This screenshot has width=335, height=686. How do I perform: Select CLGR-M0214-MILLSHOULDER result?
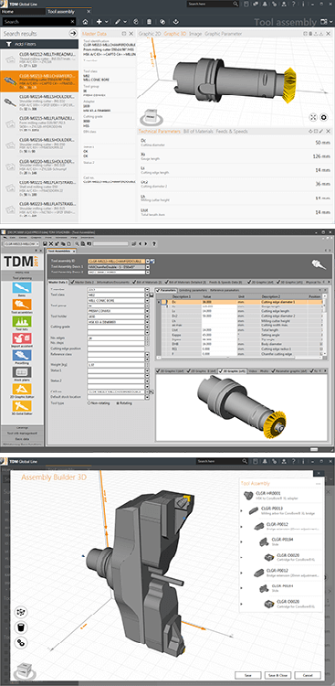pos(39,103)
